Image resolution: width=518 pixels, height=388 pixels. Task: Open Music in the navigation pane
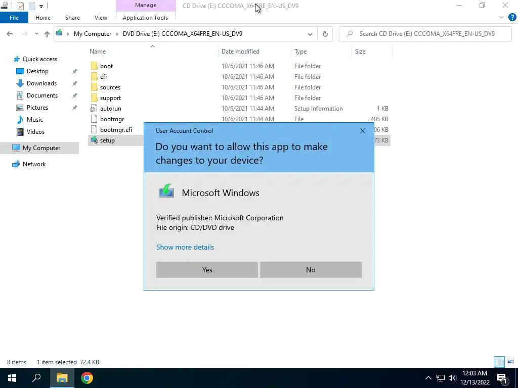(35, 119)
